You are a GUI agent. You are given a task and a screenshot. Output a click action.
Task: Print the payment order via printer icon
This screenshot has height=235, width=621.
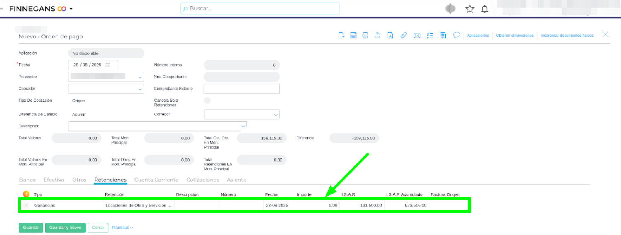(365, 36)
